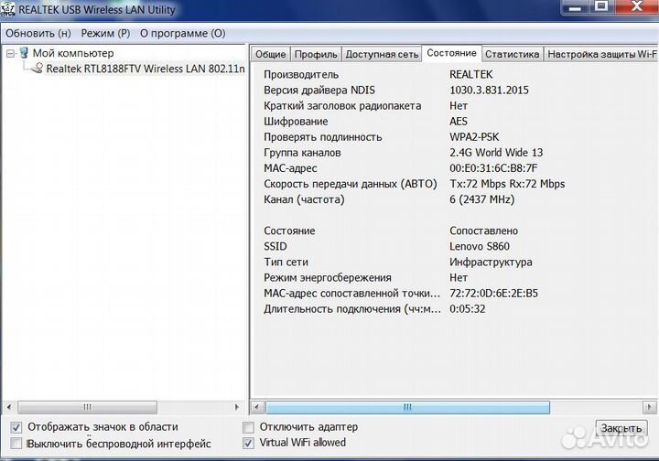Open the Доступная сеть tab
The image size is (659, 461).
click(x=382, y=54)
